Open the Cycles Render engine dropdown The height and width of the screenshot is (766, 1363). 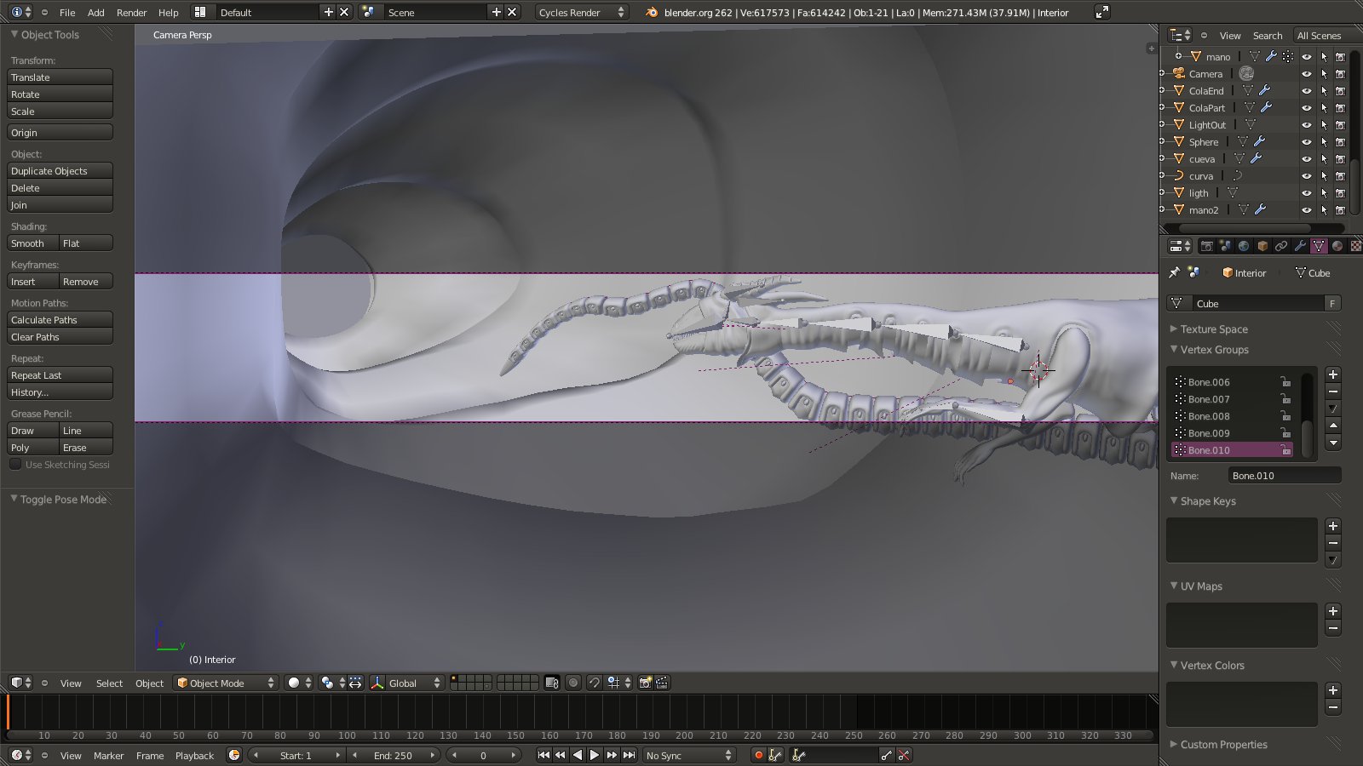581,12
